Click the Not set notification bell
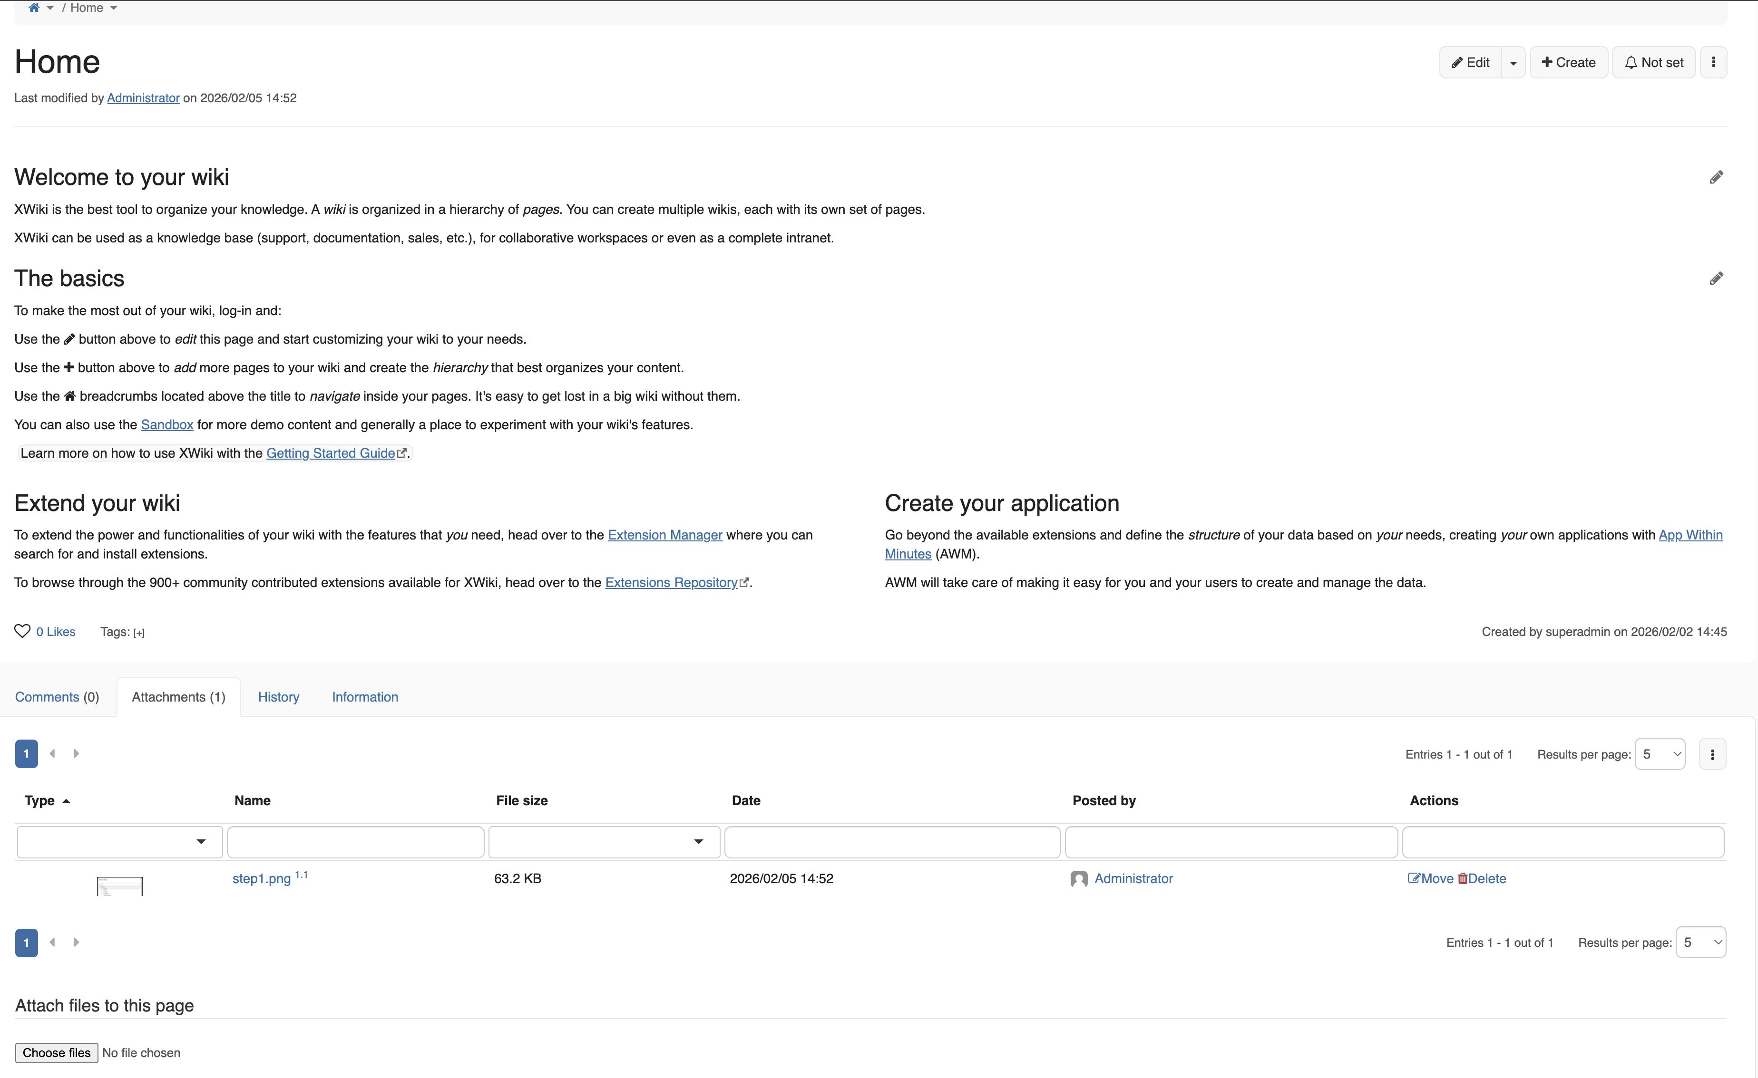This screenshot has height=1078, width=1758. coord(1653,62)
